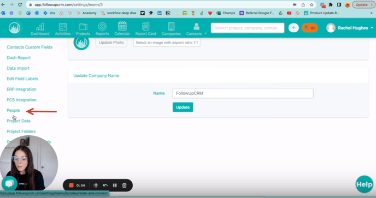Open Project Folders settings
The image size is (376, 198).
tap(21, 131)
